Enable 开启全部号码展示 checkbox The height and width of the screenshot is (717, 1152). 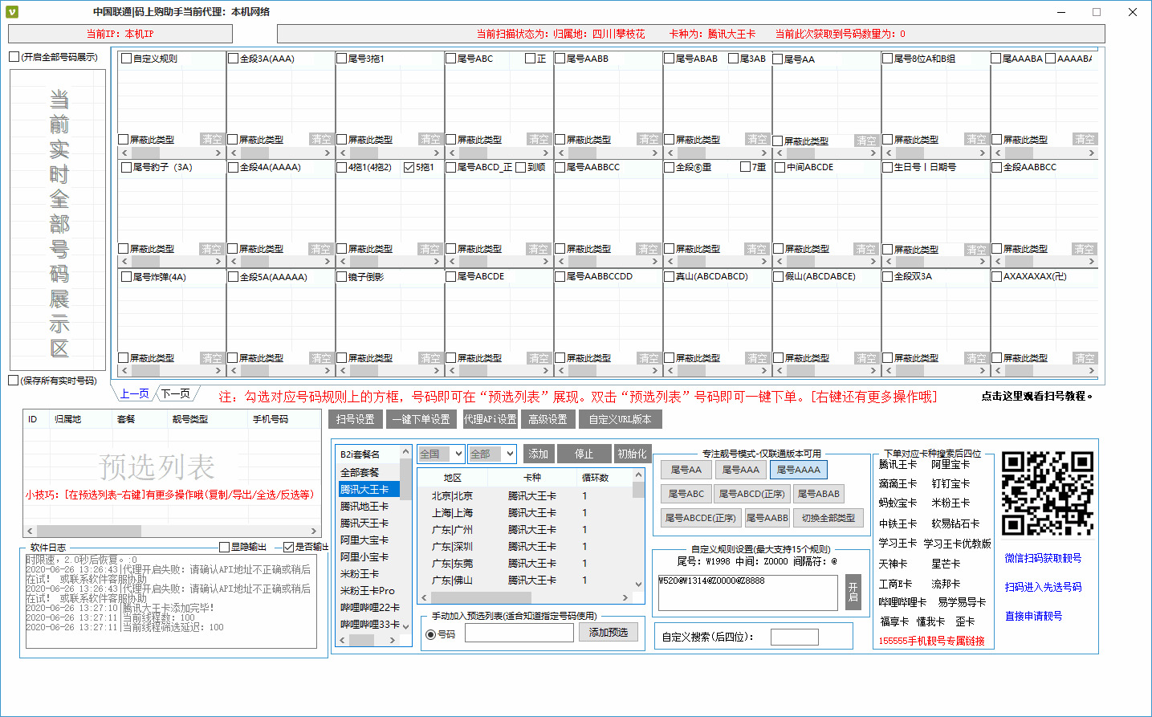click(x=14, y=57)
